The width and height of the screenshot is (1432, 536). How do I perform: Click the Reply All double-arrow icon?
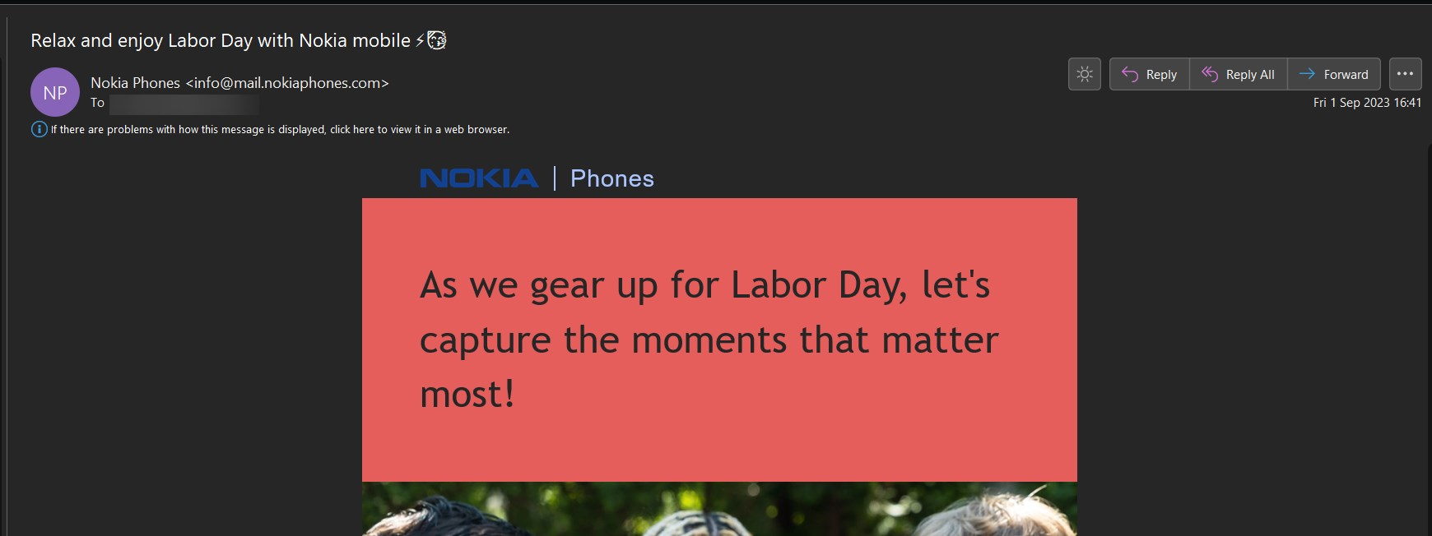1210,74
